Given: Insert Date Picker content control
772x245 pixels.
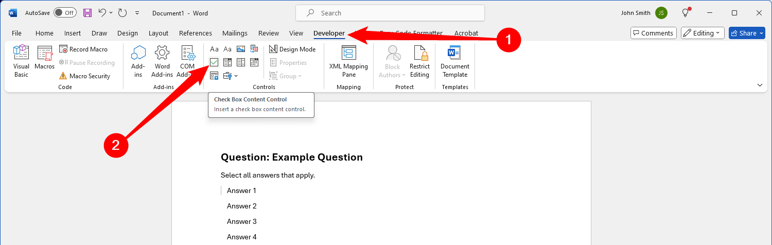Looking at the screenshot, I should (254, 62).
